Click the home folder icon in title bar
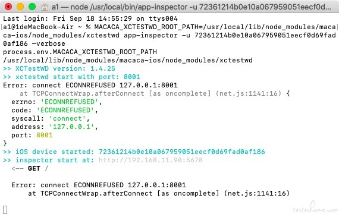The width and height of the screenshot is (339, 217). tap(45, 7)
